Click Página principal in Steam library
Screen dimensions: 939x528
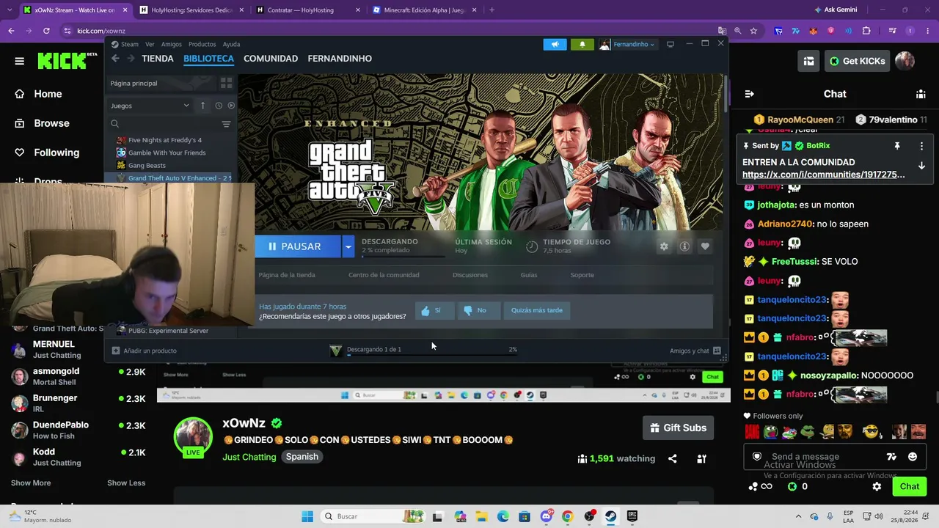click(161, 83)
